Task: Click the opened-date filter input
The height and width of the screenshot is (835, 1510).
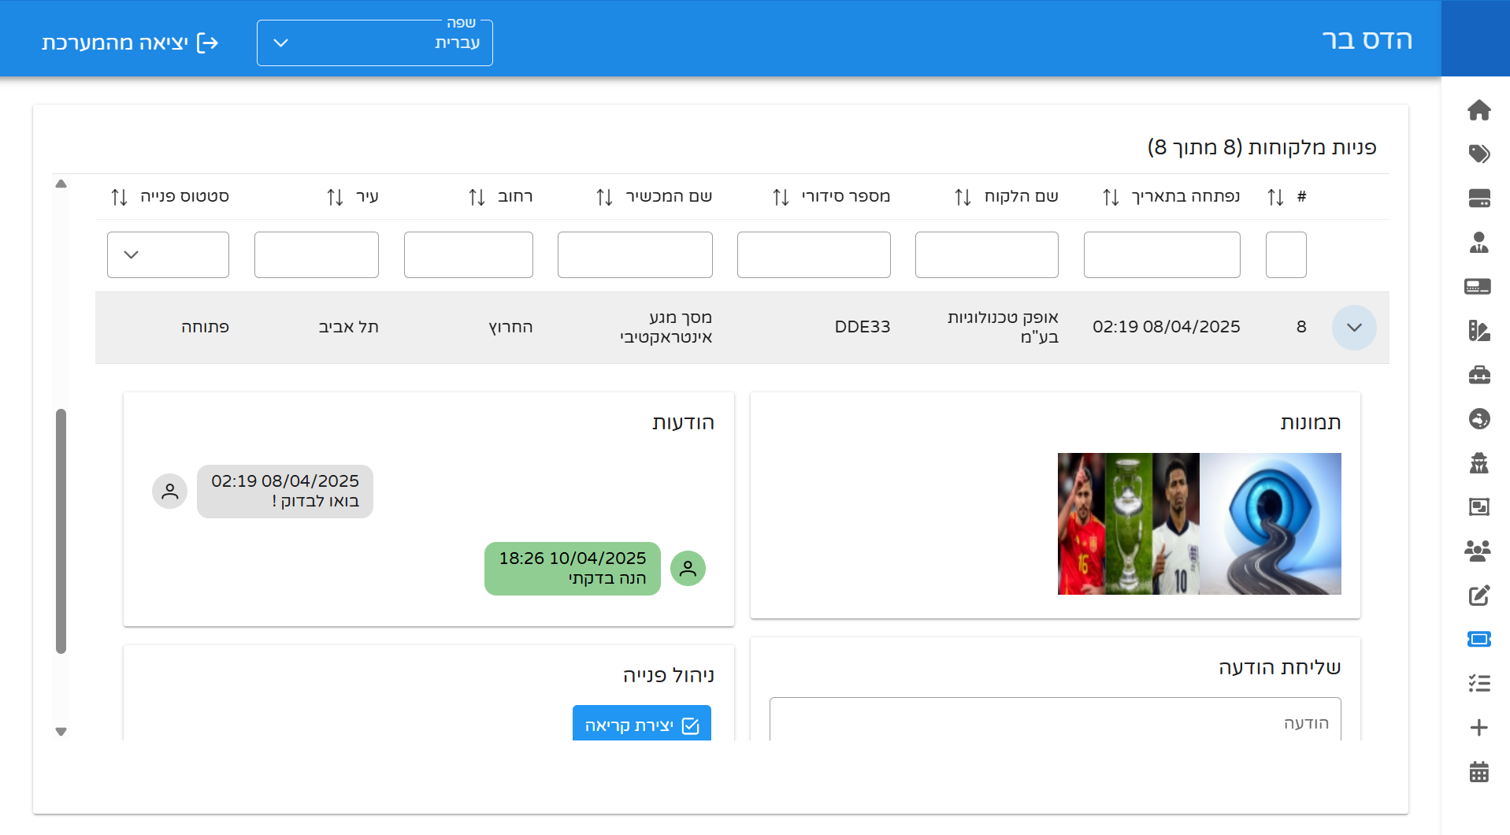Action: [x=1162, y=254]
